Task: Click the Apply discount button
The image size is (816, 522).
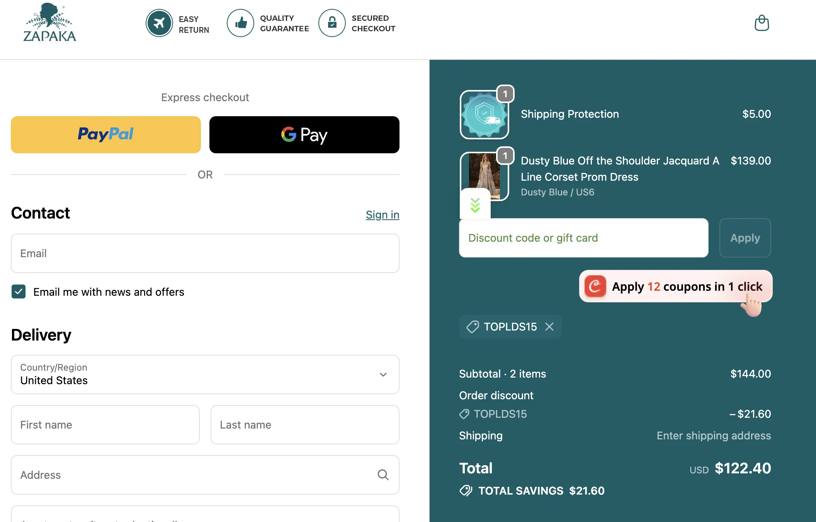Action: click(x=745, y=238)
